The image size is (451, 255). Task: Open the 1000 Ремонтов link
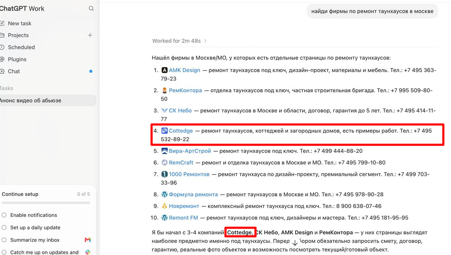pyautogui.click(x=189, y=174)
